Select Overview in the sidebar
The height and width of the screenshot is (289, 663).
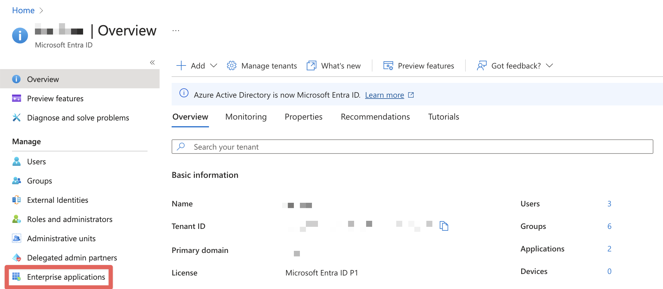80,79
